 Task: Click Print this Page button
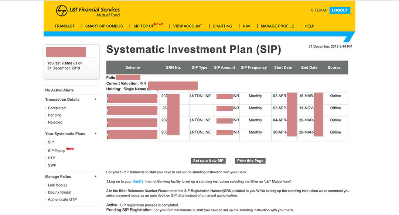(x=250, y=161)
